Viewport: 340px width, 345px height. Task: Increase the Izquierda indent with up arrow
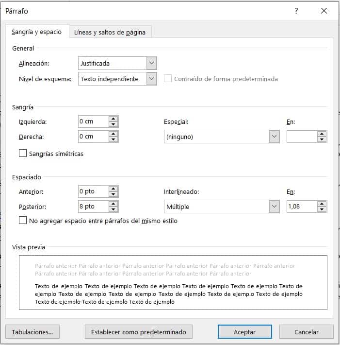click(113, 119)
